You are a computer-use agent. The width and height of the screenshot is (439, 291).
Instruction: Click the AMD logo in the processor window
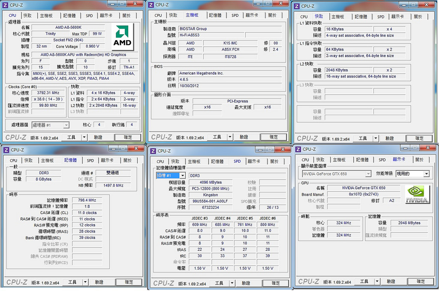(122, 37)
